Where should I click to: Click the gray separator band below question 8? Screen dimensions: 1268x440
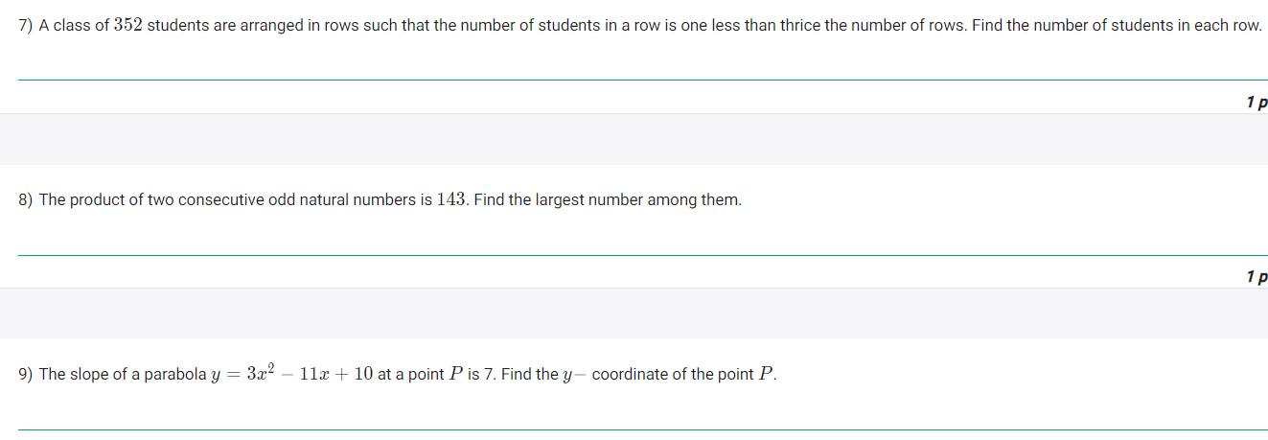coord(634,313)
